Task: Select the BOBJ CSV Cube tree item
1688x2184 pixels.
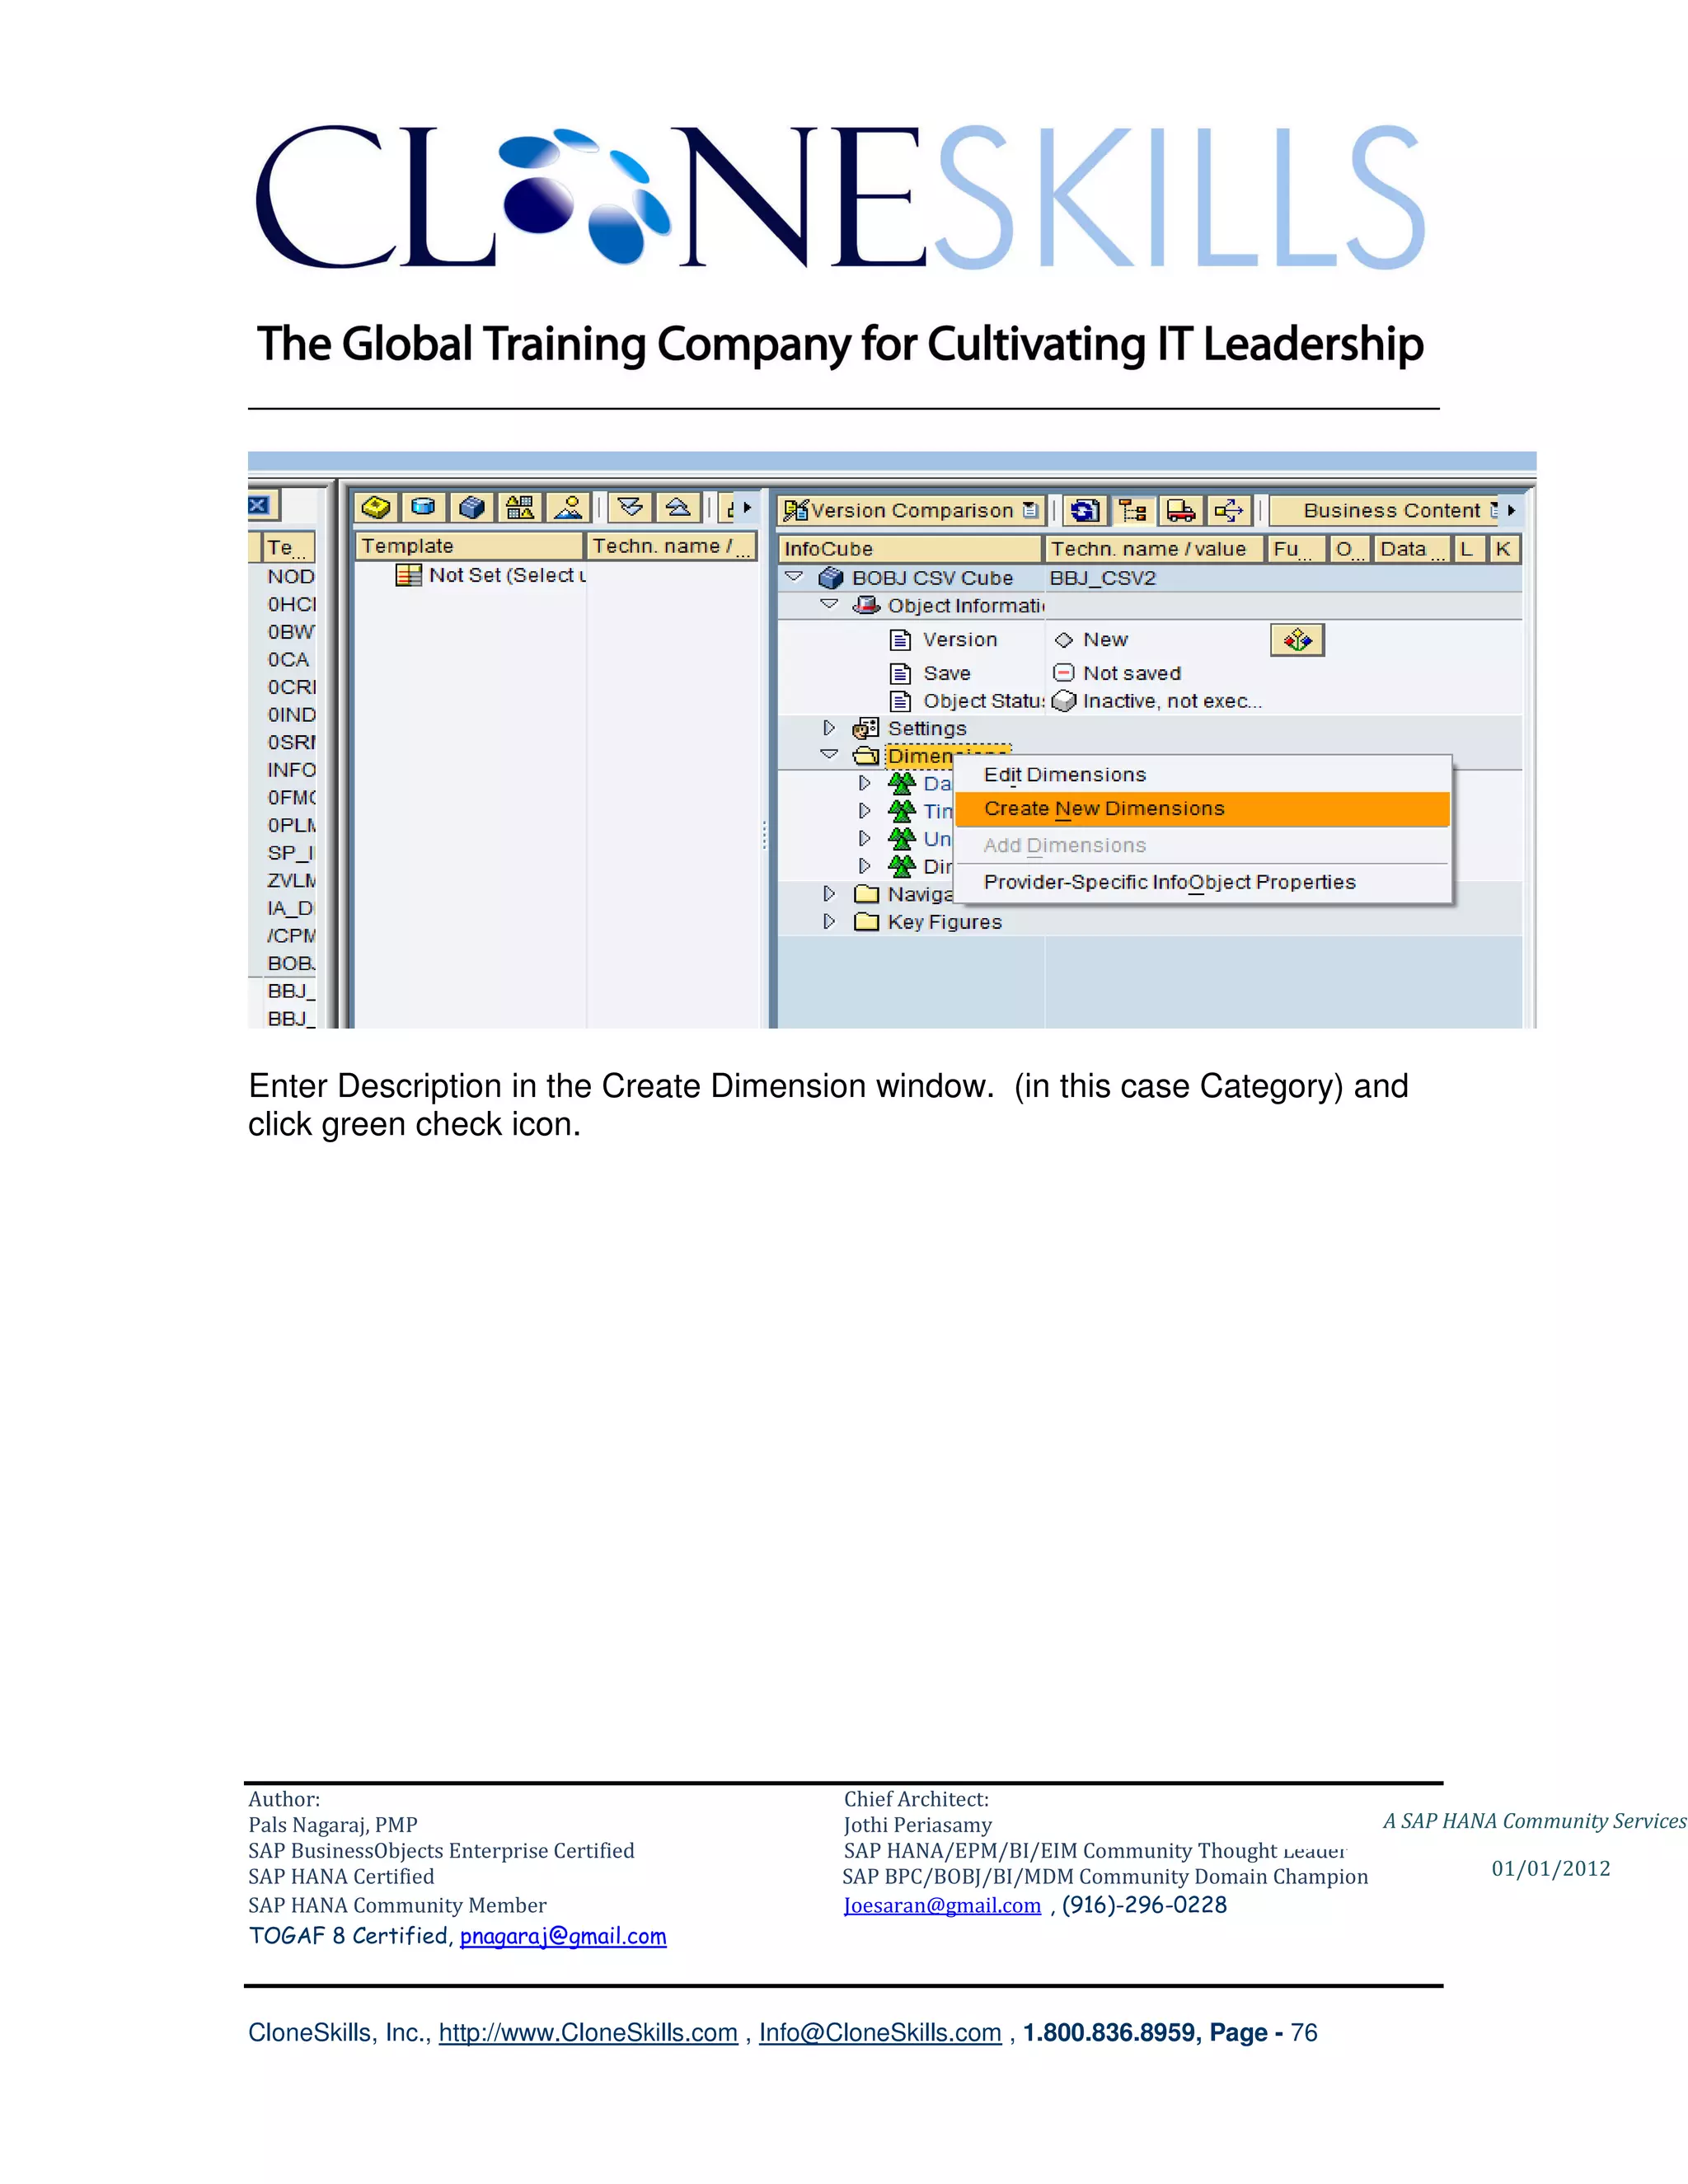Action: tap(932, 578)
